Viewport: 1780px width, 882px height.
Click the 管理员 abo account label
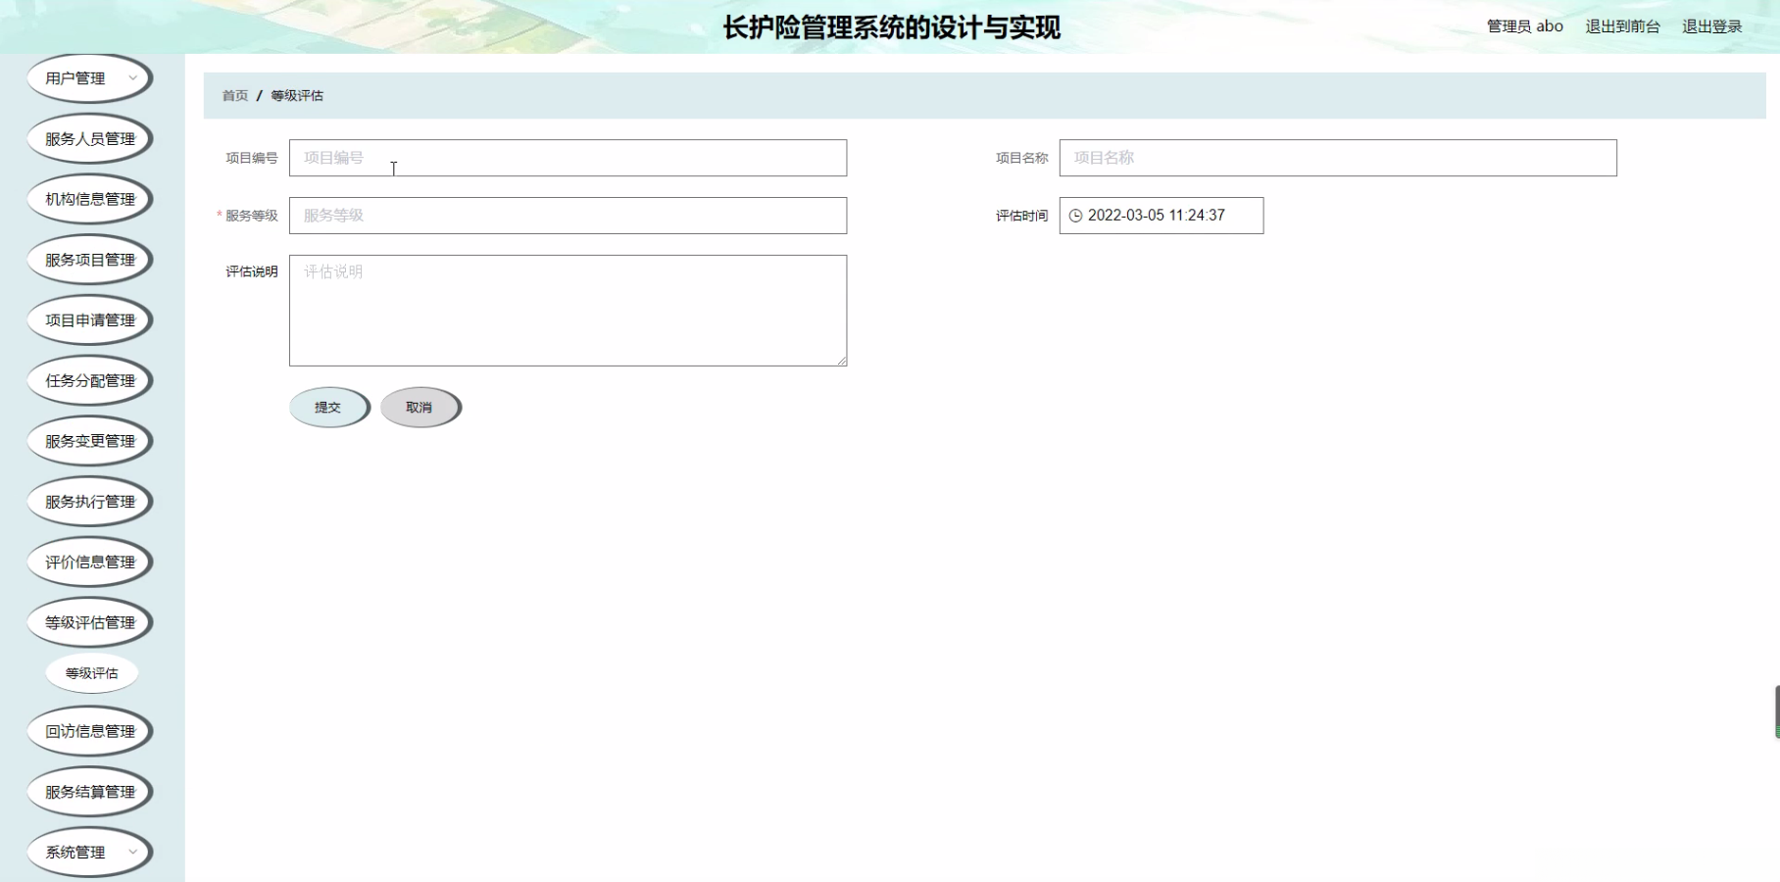pos(1524,26)
